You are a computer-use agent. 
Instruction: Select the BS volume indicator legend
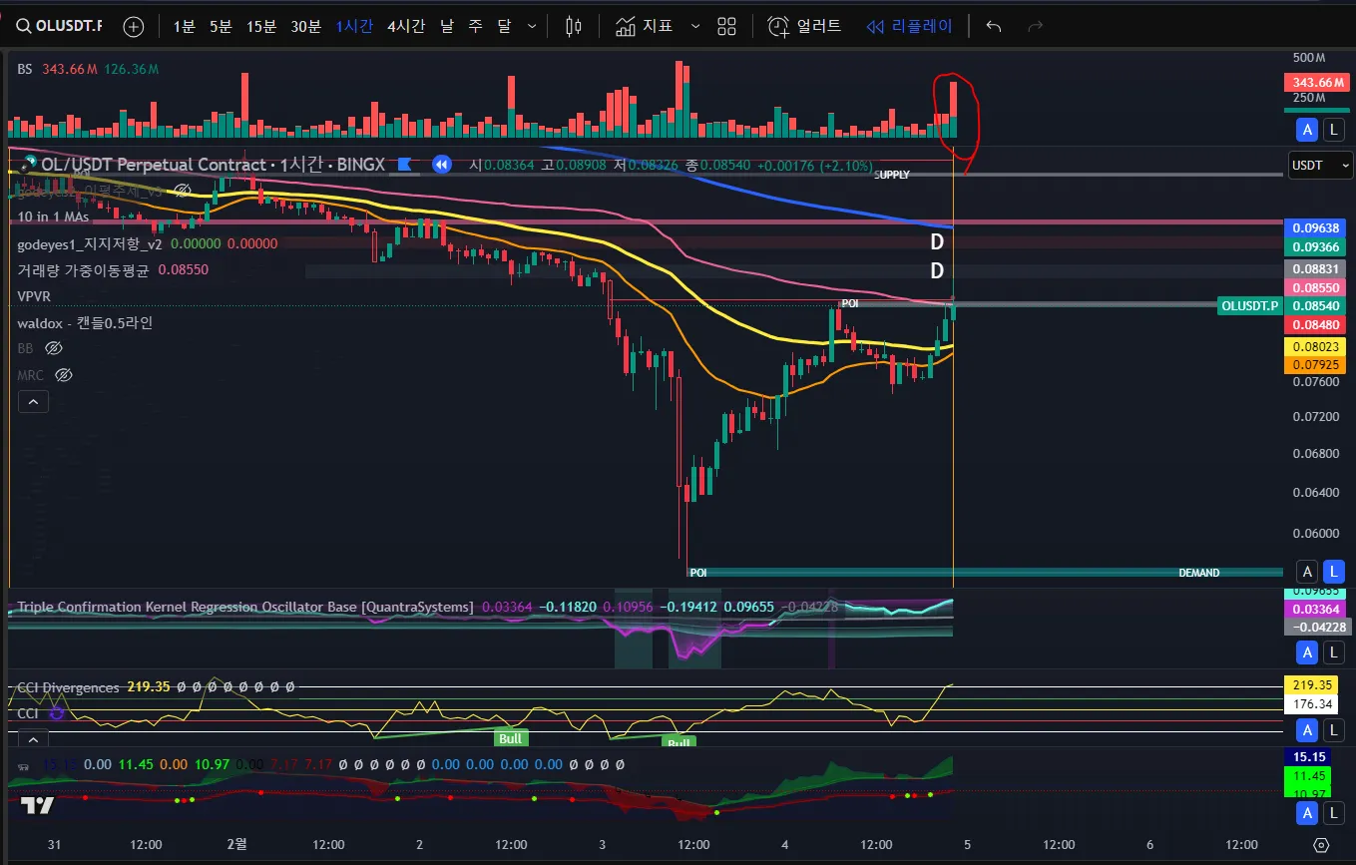pyautogui.click(x=25, y=69)
